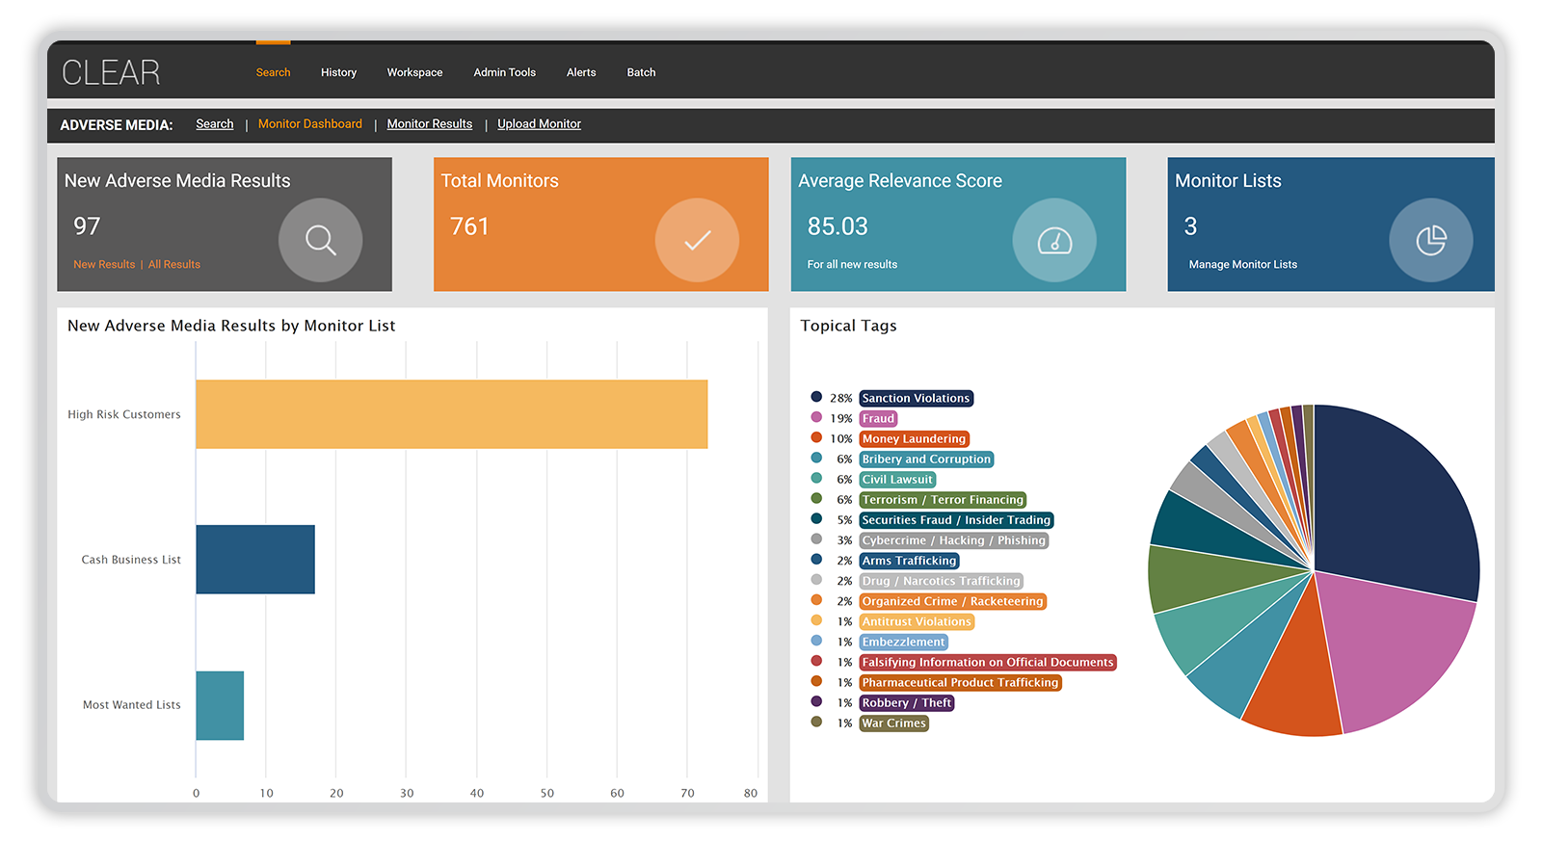Open Admin Tools in top navigation
The image size is (1542, 867).
(504, 72)
